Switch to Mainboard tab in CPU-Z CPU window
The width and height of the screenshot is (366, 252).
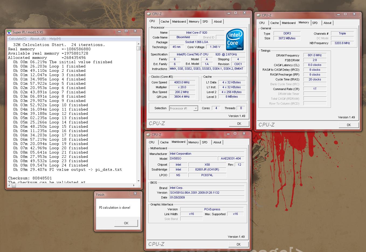(179, 22)
